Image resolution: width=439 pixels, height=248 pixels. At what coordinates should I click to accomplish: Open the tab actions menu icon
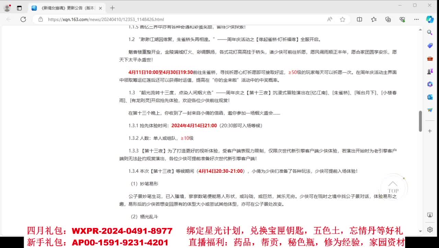pyautogui.click(x=19, y=8)
